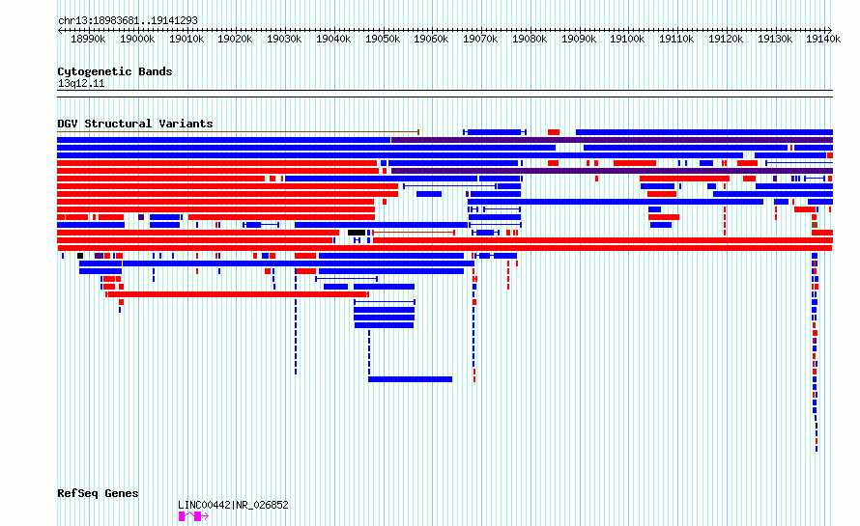Click the 19130k ruler label

pos(776,39)
